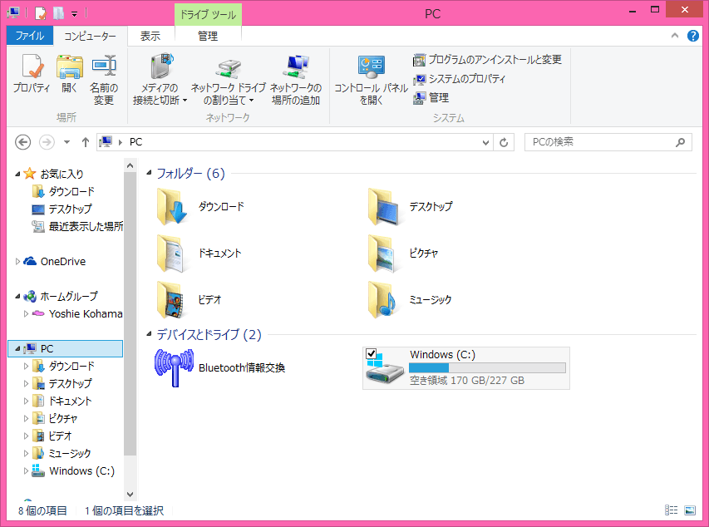The image size is (709, 527).
Task: Open the address bar history dropdown
Action: coord(487,143)
